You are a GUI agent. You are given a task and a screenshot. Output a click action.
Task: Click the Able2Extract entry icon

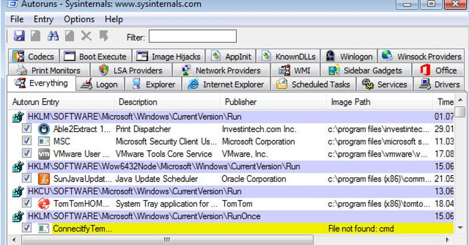point(44,129)
